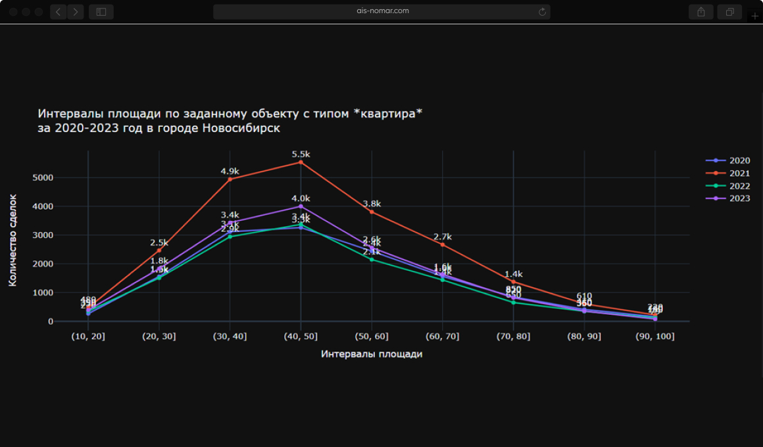
Task: Click the 'Интервалы площади' x-axis title
Action: click(x=372, y=354)
